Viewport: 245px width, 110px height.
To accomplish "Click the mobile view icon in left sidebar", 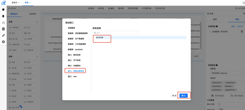I will tap(3, 16).
